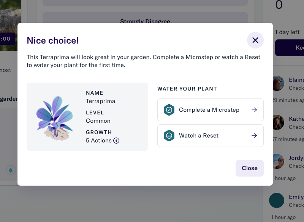Click the Close button
The height and width of the screenshot is (222, 304).
coord(250,168)
